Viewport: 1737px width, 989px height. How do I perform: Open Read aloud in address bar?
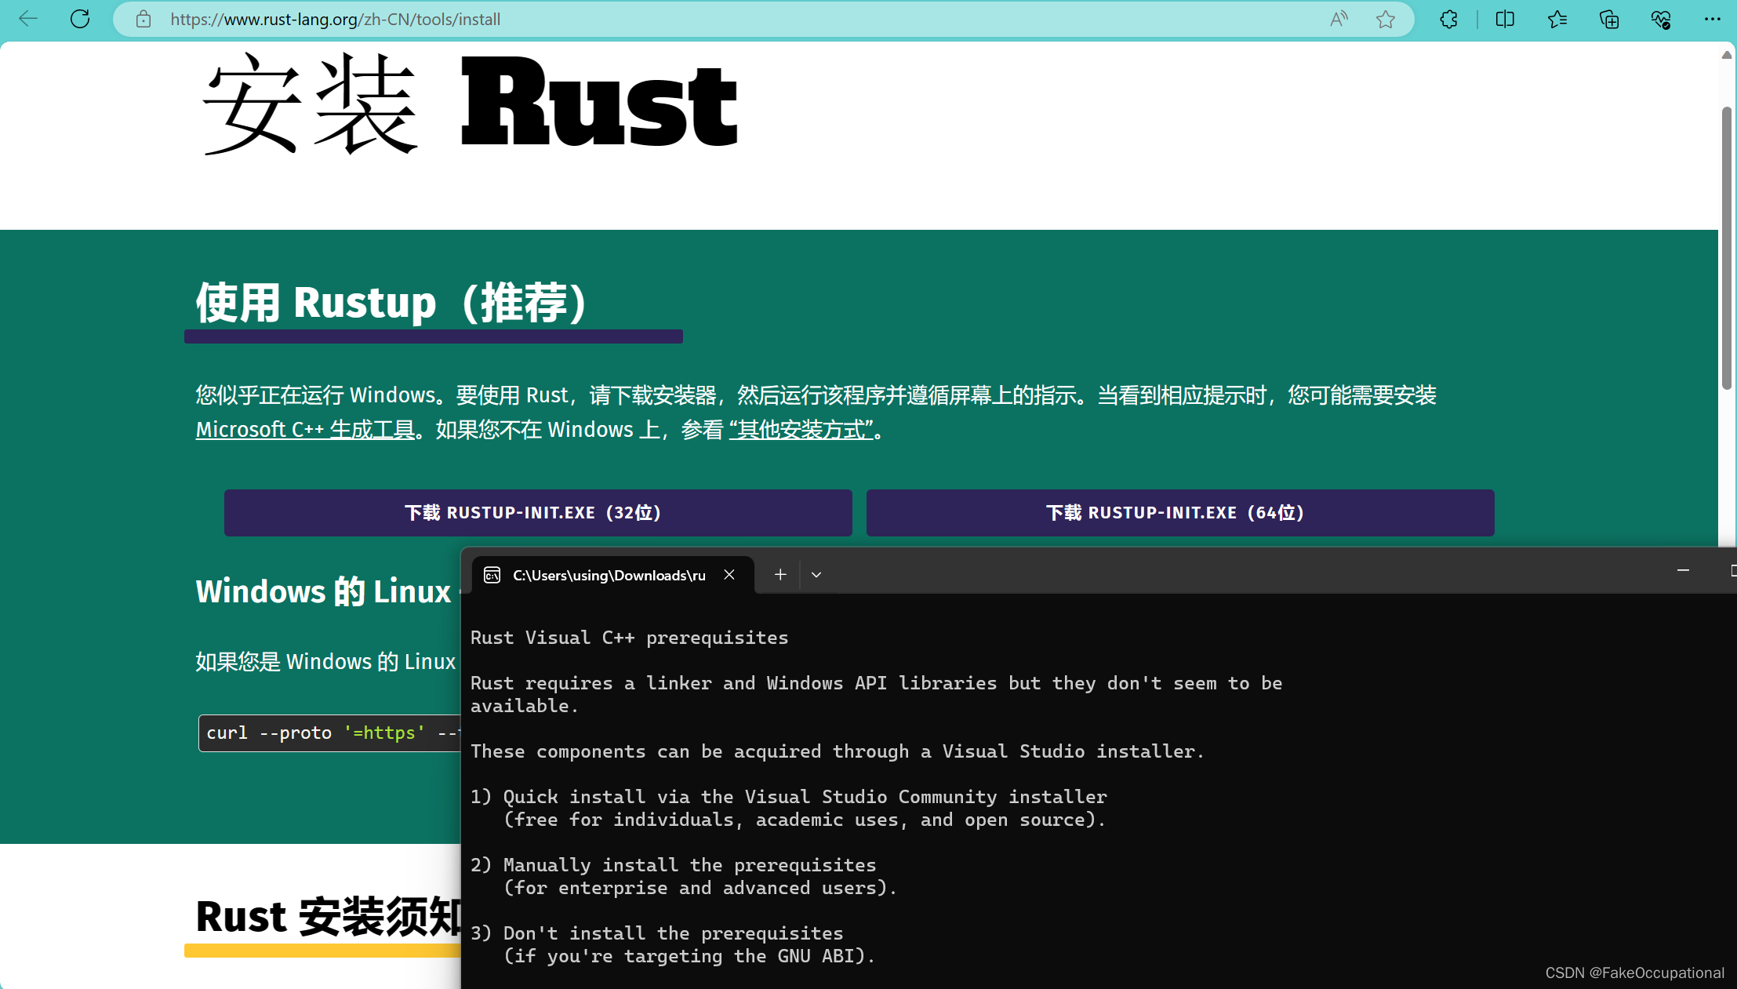click(x=1339, y=19)
